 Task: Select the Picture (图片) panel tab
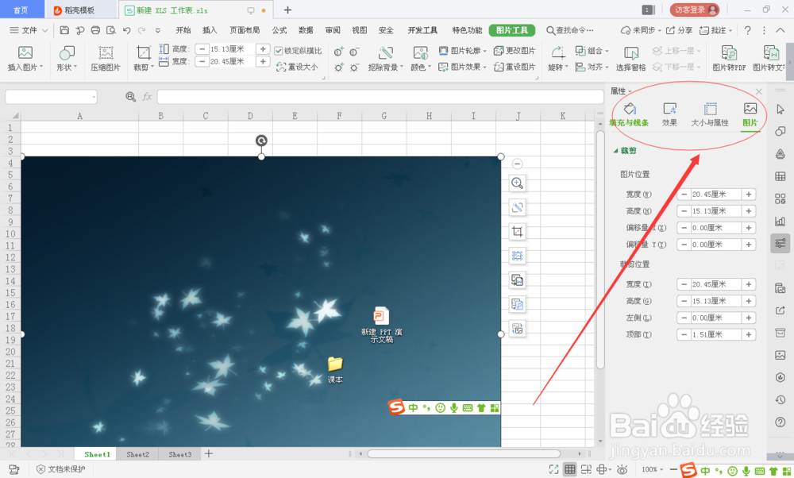[x=750, y=114]
